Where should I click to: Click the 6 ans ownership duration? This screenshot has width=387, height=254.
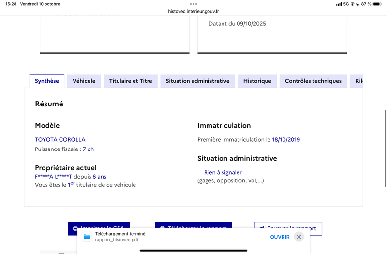coord(100,177)
